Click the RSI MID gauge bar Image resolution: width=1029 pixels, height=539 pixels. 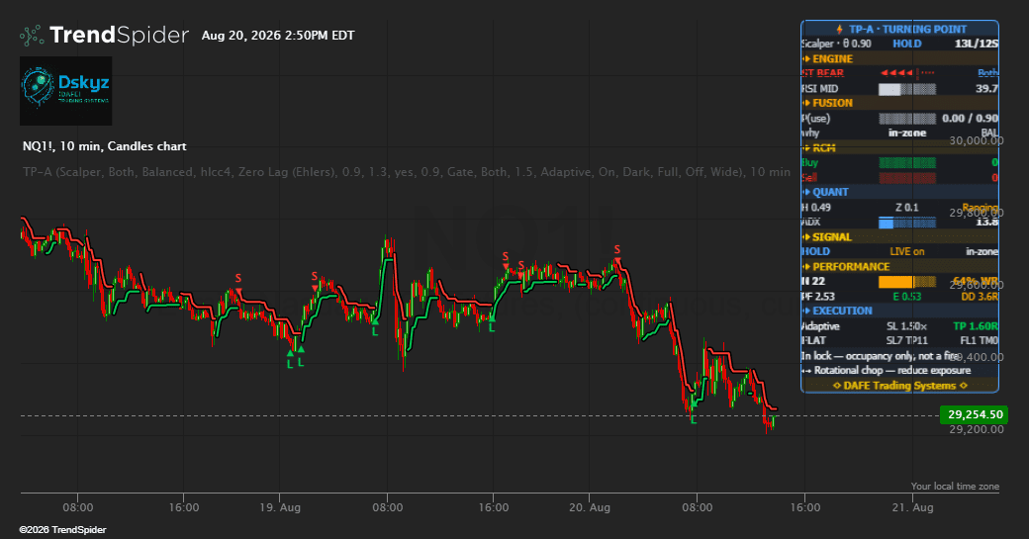click(x=907, y=89)
